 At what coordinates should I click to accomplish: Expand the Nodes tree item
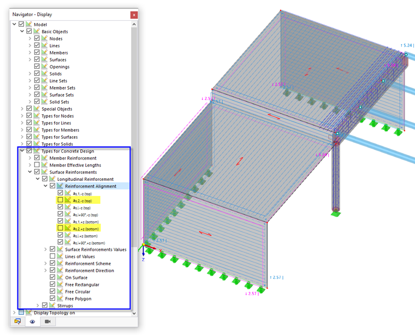[x=30, y=38]
